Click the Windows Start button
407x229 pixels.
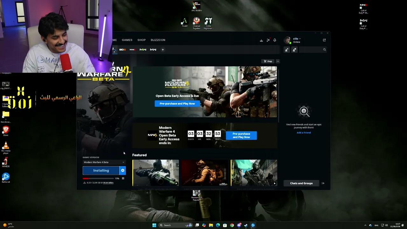[x=154, y=225]
